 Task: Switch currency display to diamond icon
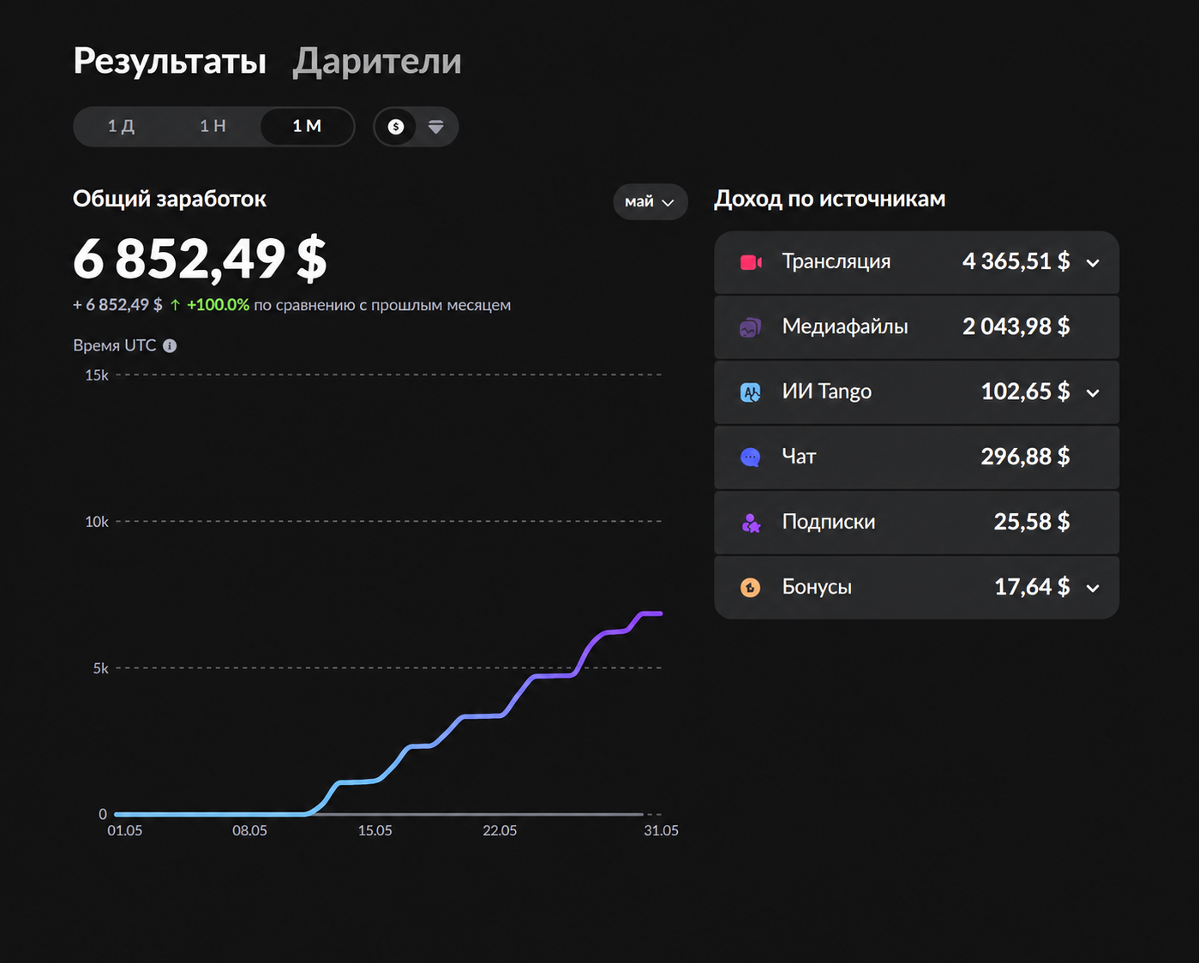[x=436, y=127]
